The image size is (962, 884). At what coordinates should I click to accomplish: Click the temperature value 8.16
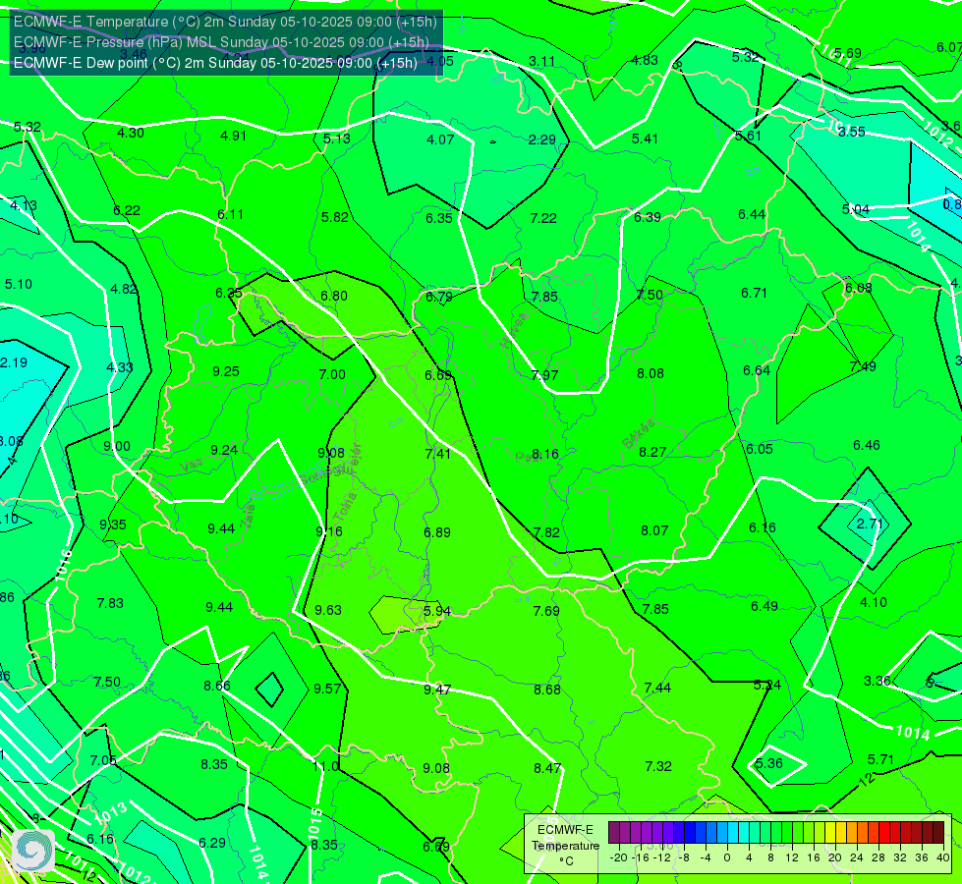click(544, 454)
